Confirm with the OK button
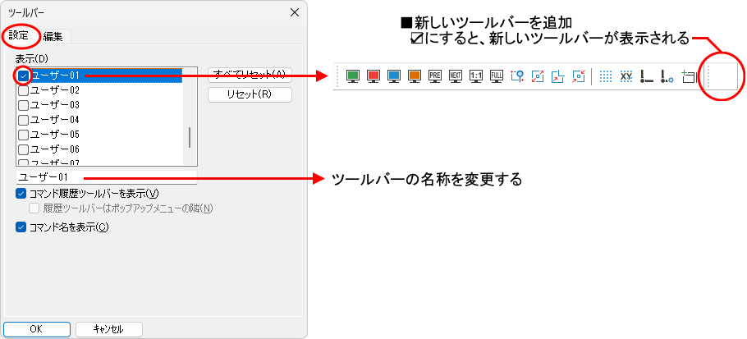 (x=36, y=329)
